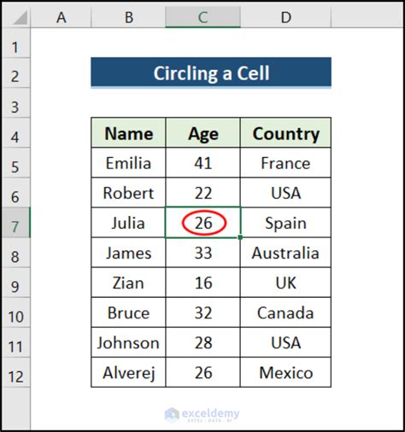
Task: Select the USA cell in Robert's row
Action: pos(285,193)
